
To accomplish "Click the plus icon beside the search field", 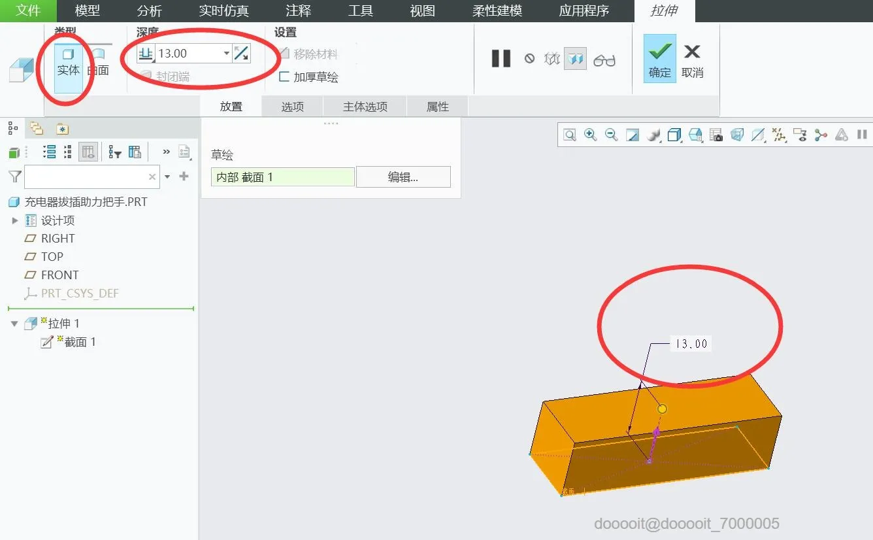I will (184, 177).
